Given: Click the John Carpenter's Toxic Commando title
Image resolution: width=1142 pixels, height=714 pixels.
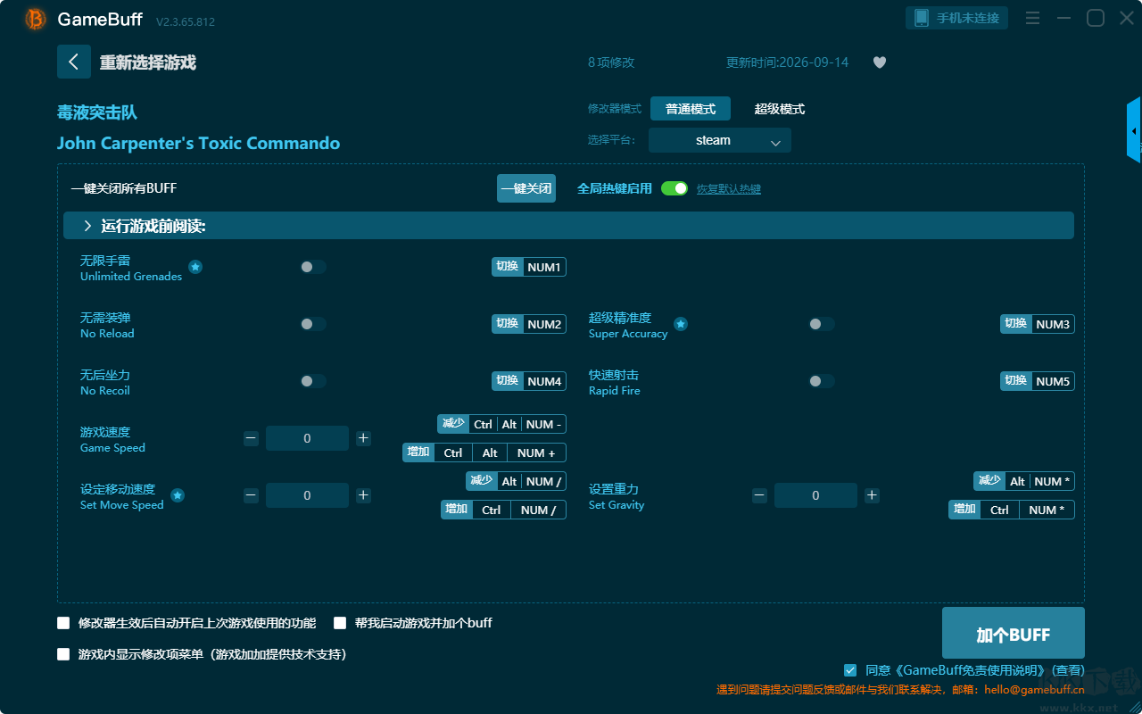Looking at the screenshot, I should [198, 144].
